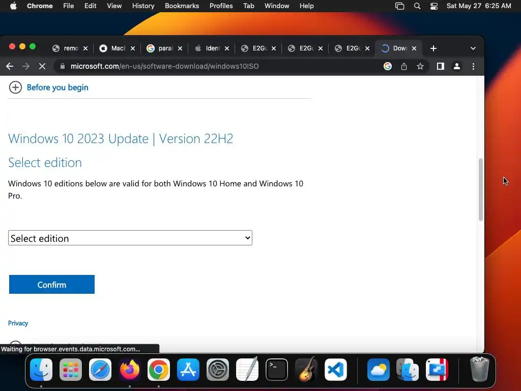Open the Tab menu

pos(248,6)
